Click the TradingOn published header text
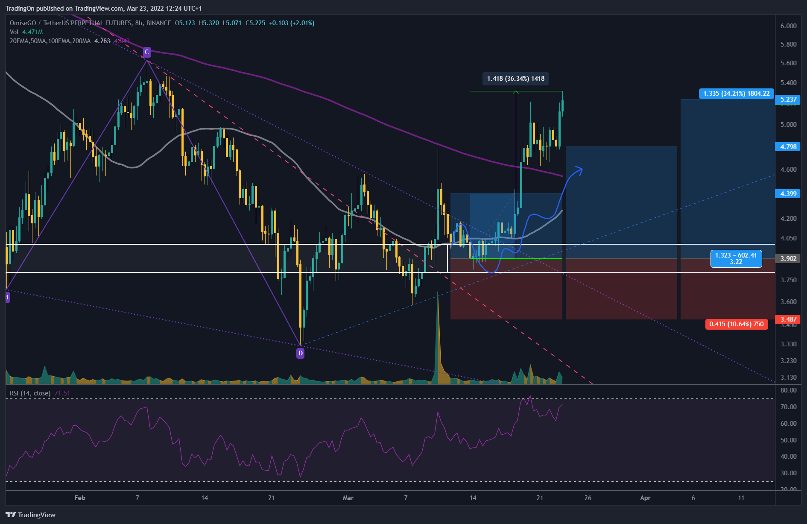Image resolution: width=807 pixels, height=524 pixels. (104, 9)
